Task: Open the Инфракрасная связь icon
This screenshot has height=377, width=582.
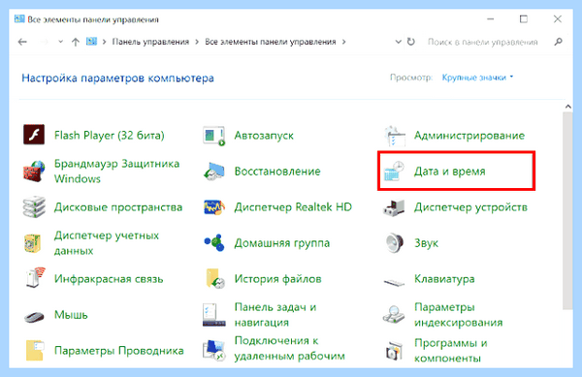Action: tap(35, 277)
